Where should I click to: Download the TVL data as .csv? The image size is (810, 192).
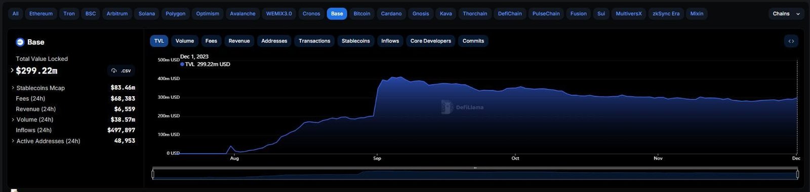tap(121, 71)
